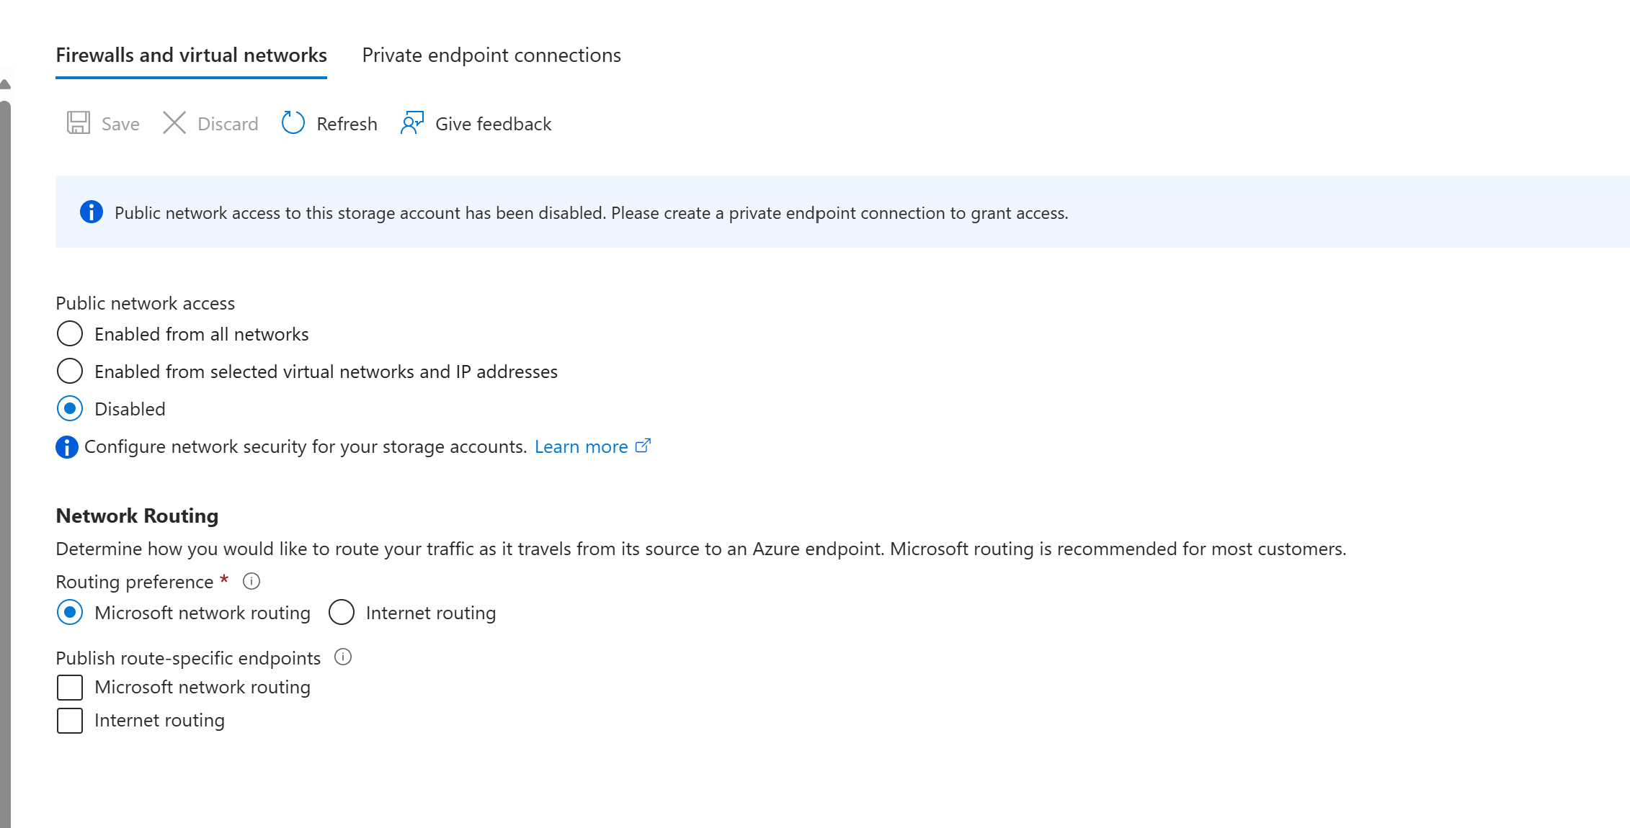Click the circular Refresh icon
Viewport: 1630px width, 828px height.
click(293, 123)
